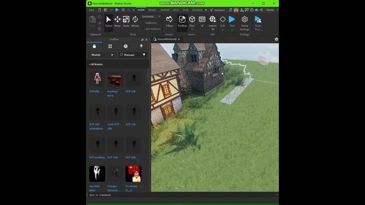
Task: Switch to the TEST ribbon tab
Action: [176, 10]
